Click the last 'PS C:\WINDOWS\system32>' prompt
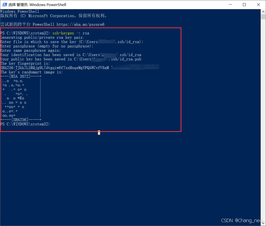This screenshot has height=226, width=266. click(x=25, y=124)
